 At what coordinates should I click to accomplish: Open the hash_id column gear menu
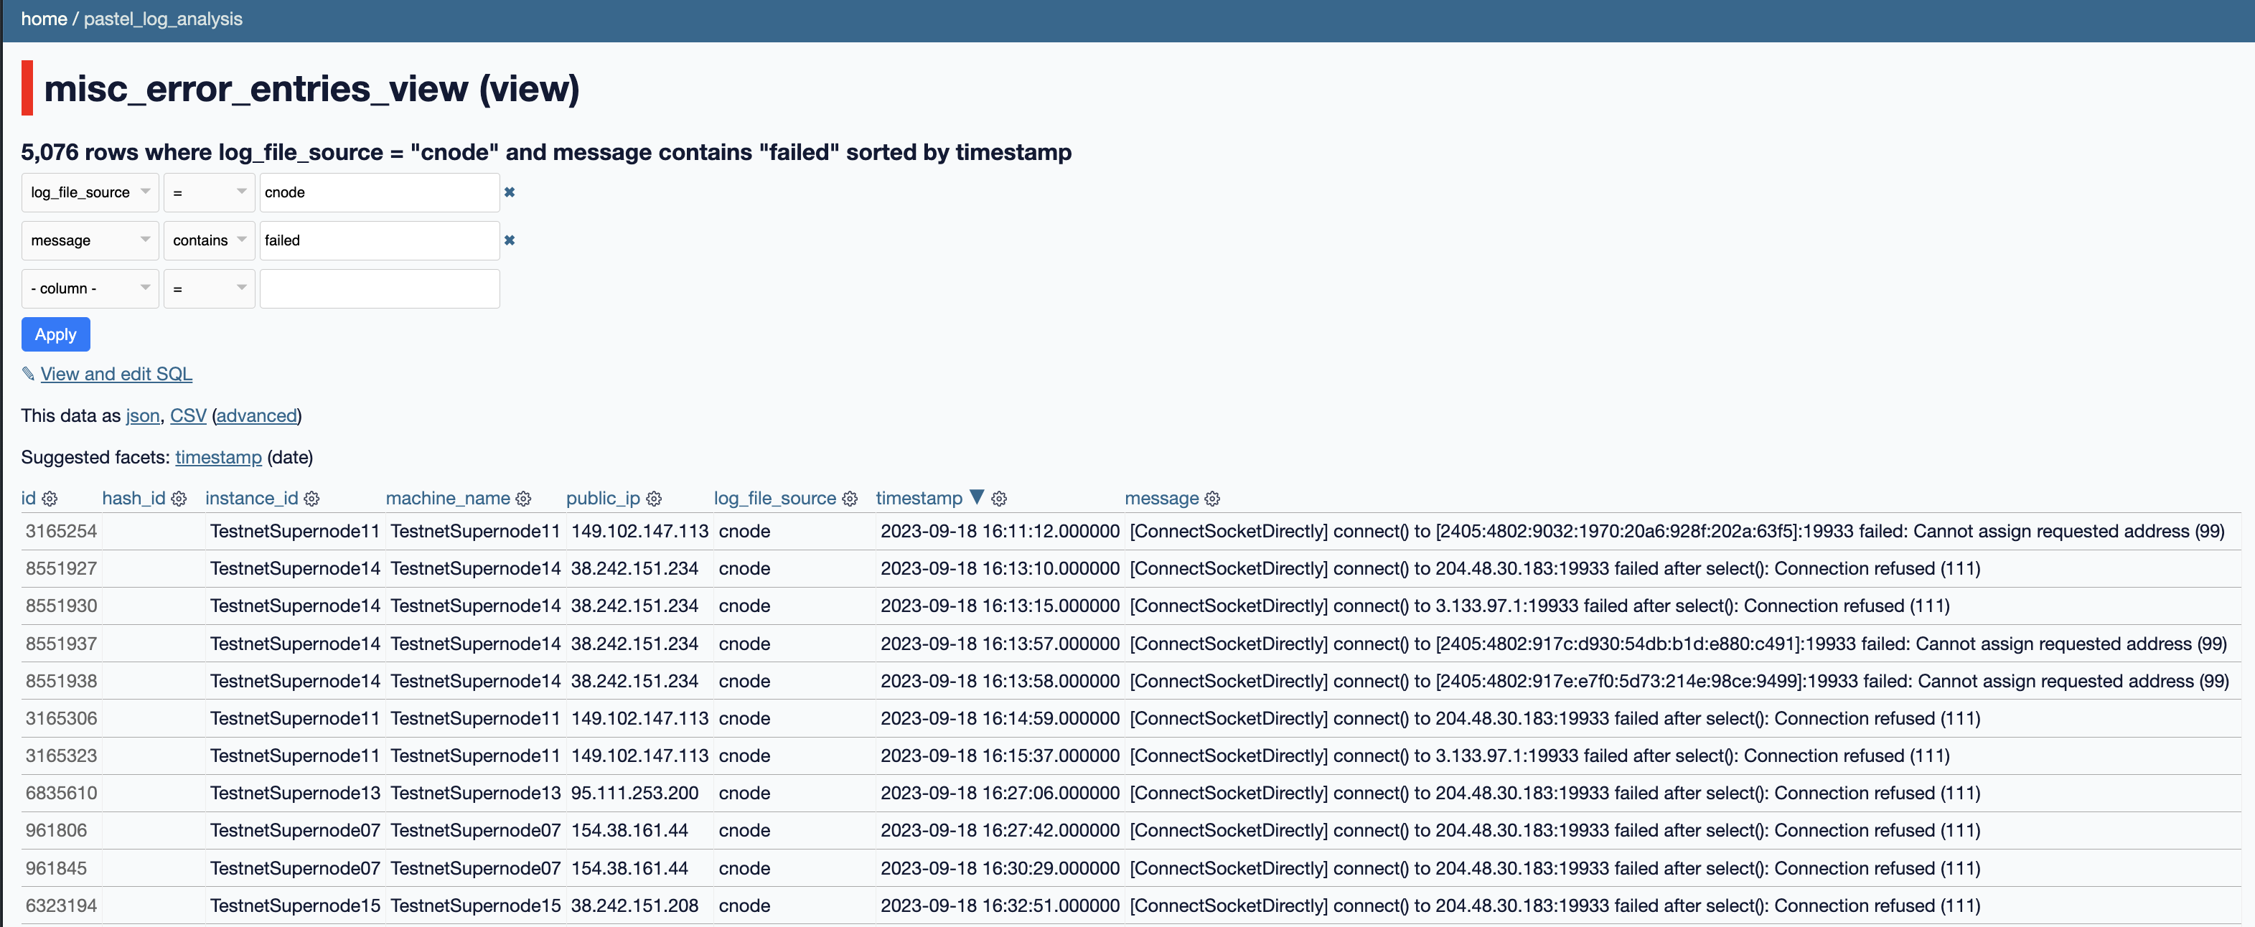pyautogui.click(x=179, y=499)
